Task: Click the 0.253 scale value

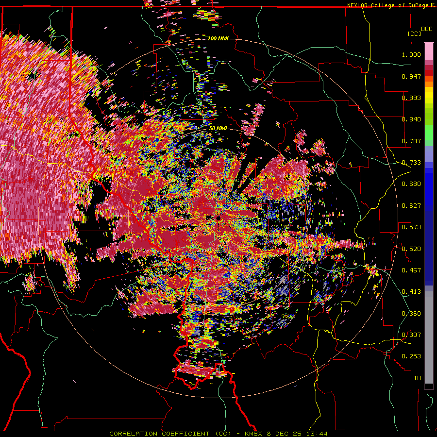Action: click(411, 356)
